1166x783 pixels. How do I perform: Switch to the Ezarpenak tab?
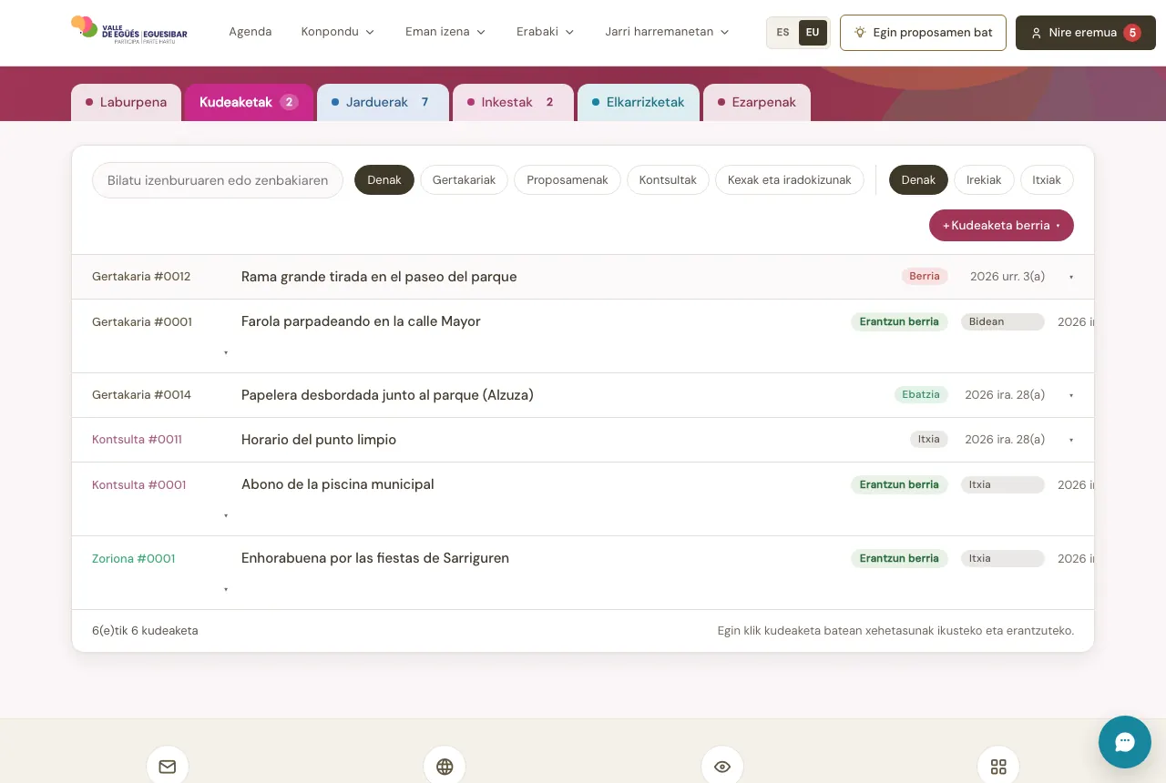click(x=757, y=102)
